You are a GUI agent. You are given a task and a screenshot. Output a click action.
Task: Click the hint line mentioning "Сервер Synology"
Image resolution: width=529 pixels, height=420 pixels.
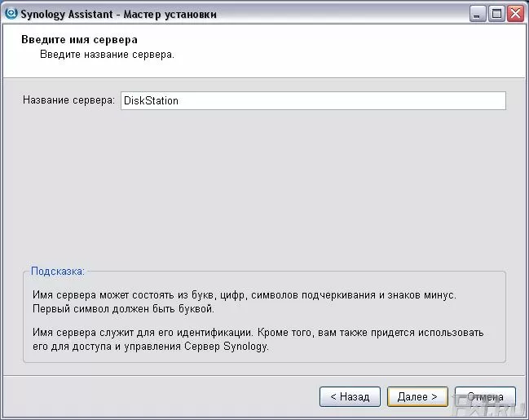pyautogui.click(x=150, y=346)
